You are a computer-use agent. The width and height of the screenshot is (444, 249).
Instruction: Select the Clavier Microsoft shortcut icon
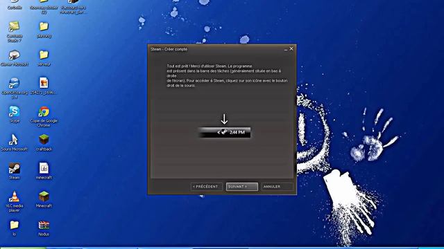click(x=14, y=55)
